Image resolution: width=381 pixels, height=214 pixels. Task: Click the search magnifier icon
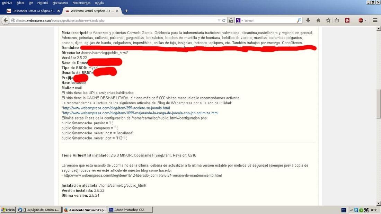pyautogui.click(x=299, y=20)
